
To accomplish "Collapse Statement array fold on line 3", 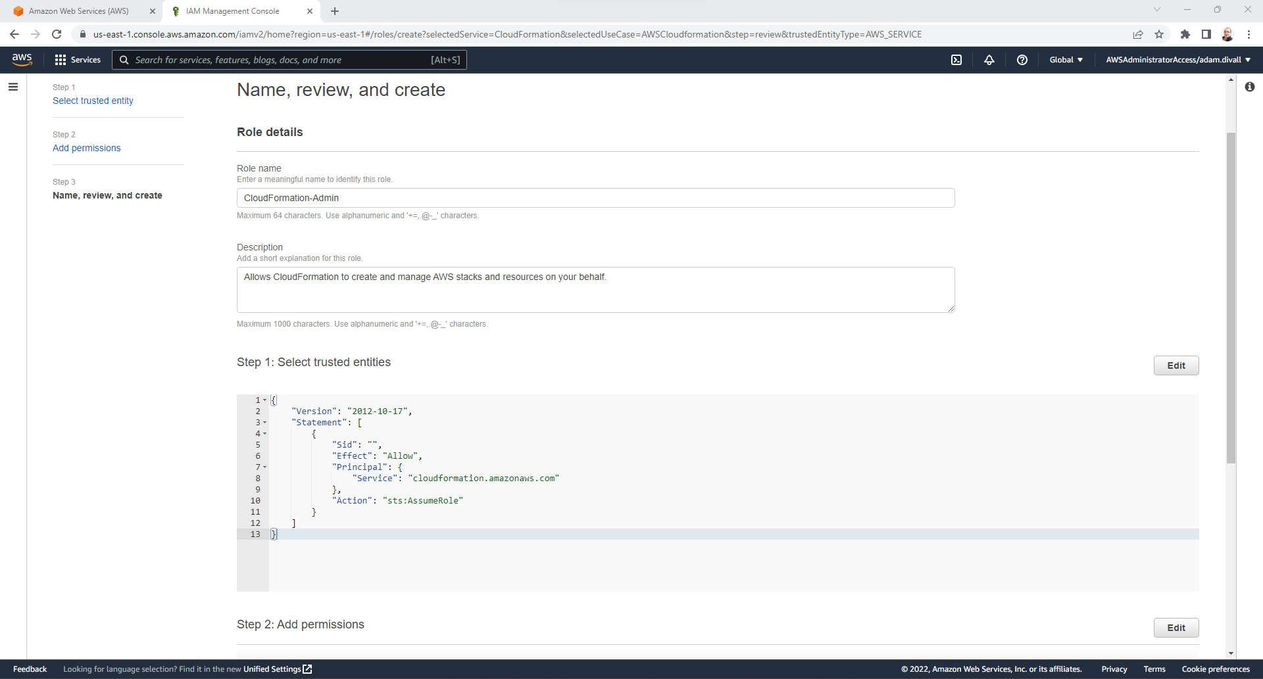I will [x=265, y=423].
